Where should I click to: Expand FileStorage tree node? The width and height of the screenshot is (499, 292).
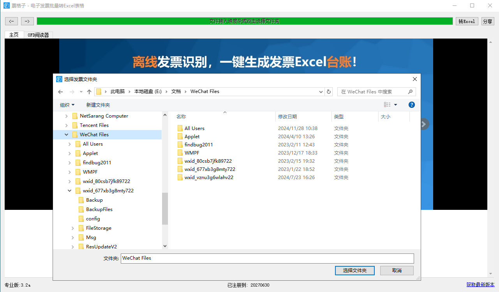click(x=72, y=228)
